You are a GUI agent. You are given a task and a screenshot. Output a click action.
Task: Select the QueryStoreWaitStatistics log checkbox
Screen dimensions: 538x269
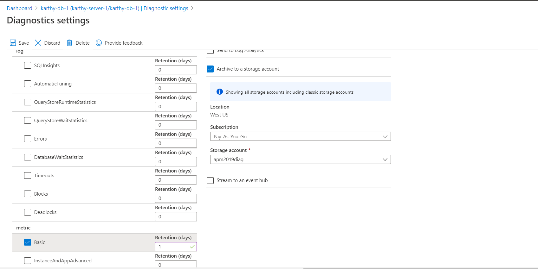point(28,121)
